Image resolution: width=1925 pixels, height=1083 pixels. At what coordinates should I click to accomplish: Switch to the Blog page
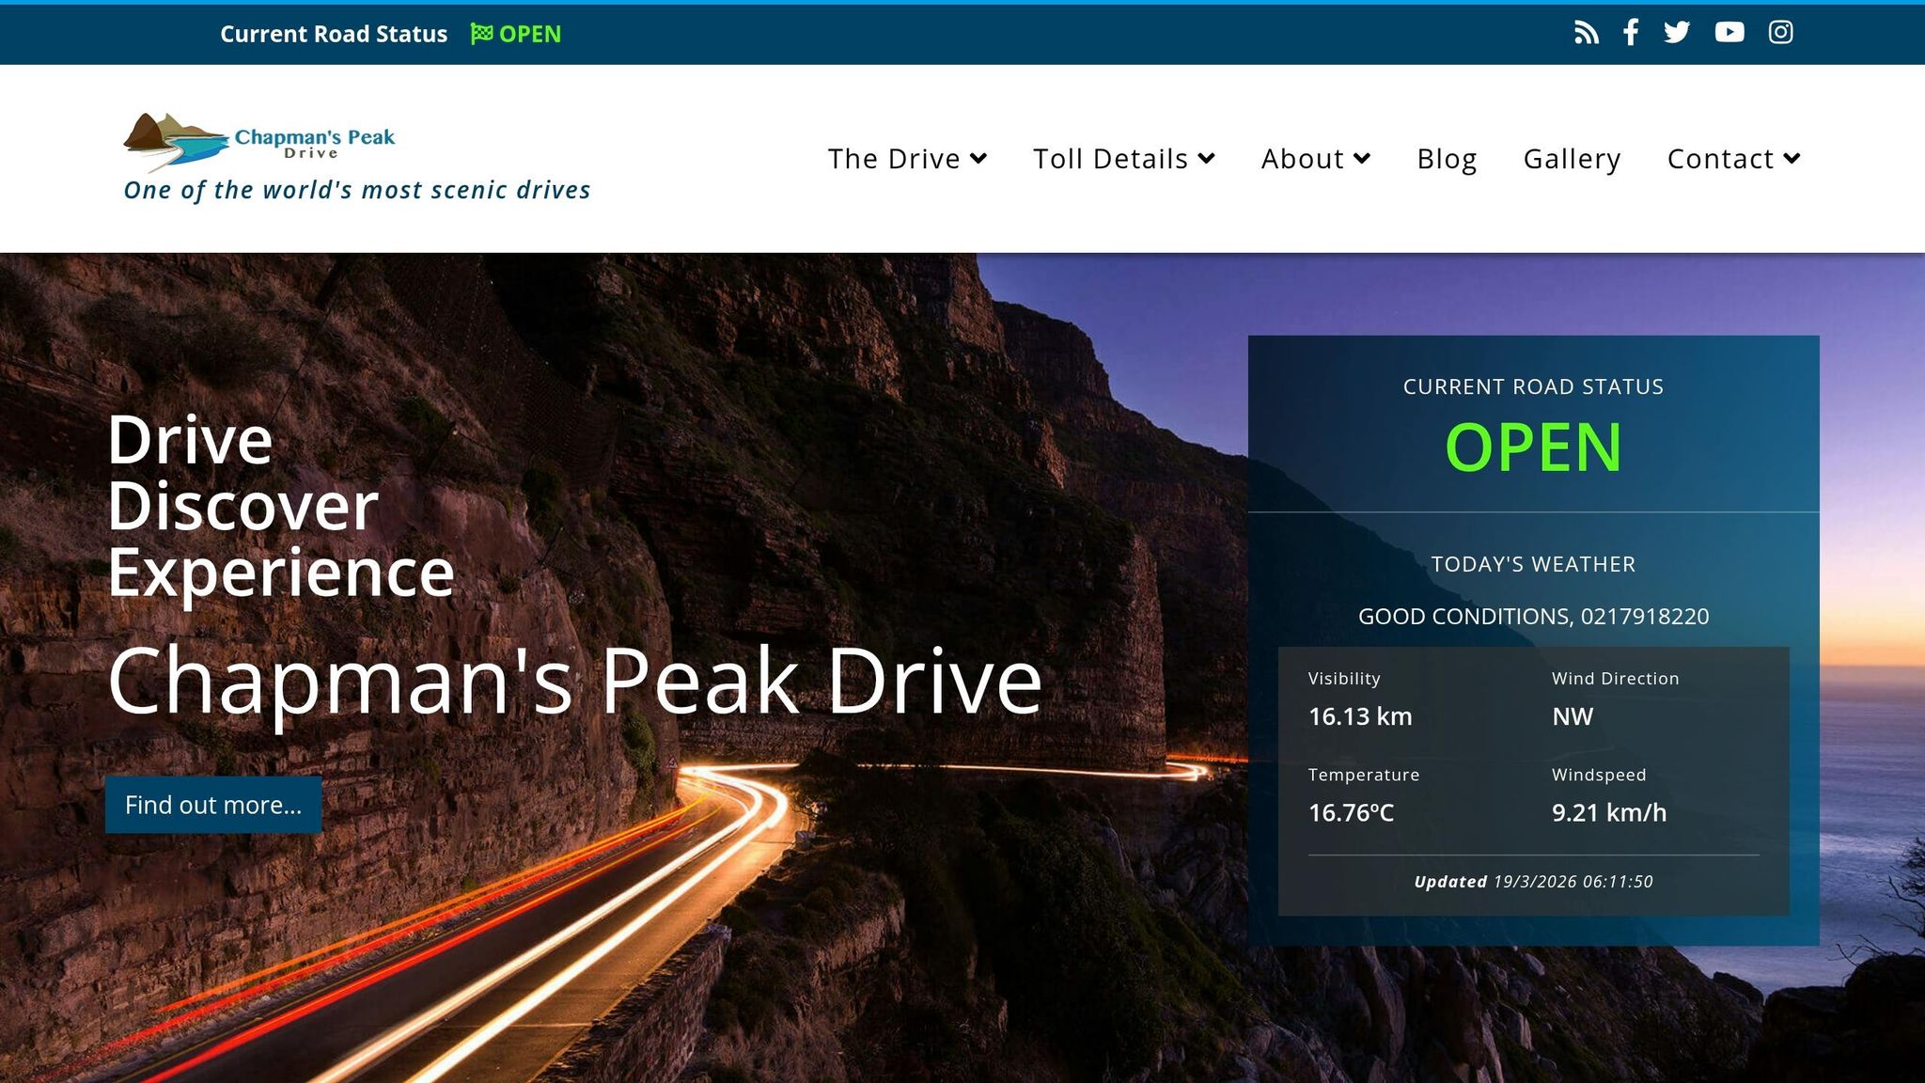coord(1447,159)
